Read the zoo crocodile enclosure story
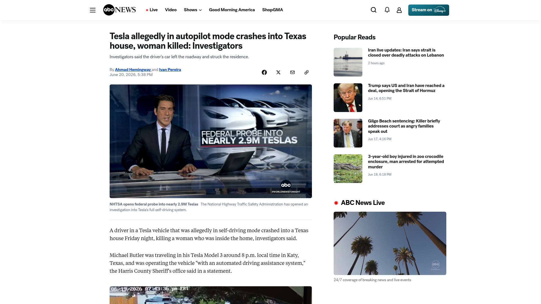Image resolution: width=541 pixels, height=304 pixels. tap(406, 162)
